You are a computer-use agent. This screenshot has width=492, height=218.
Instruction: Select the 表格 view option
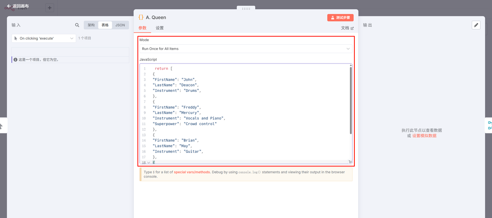pos(105,25)
